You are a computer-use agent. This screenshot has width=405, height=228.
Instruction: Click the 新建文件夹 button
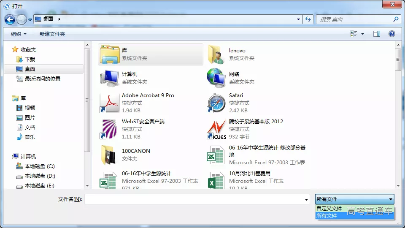[52, 34]
